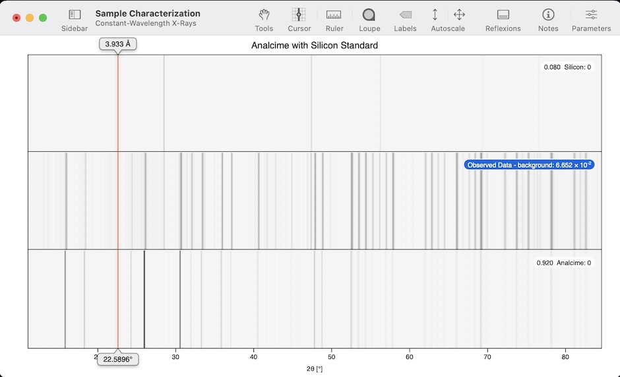Open the Loupe magnifier
The image size is (620, 377).
tap(369, 15)
